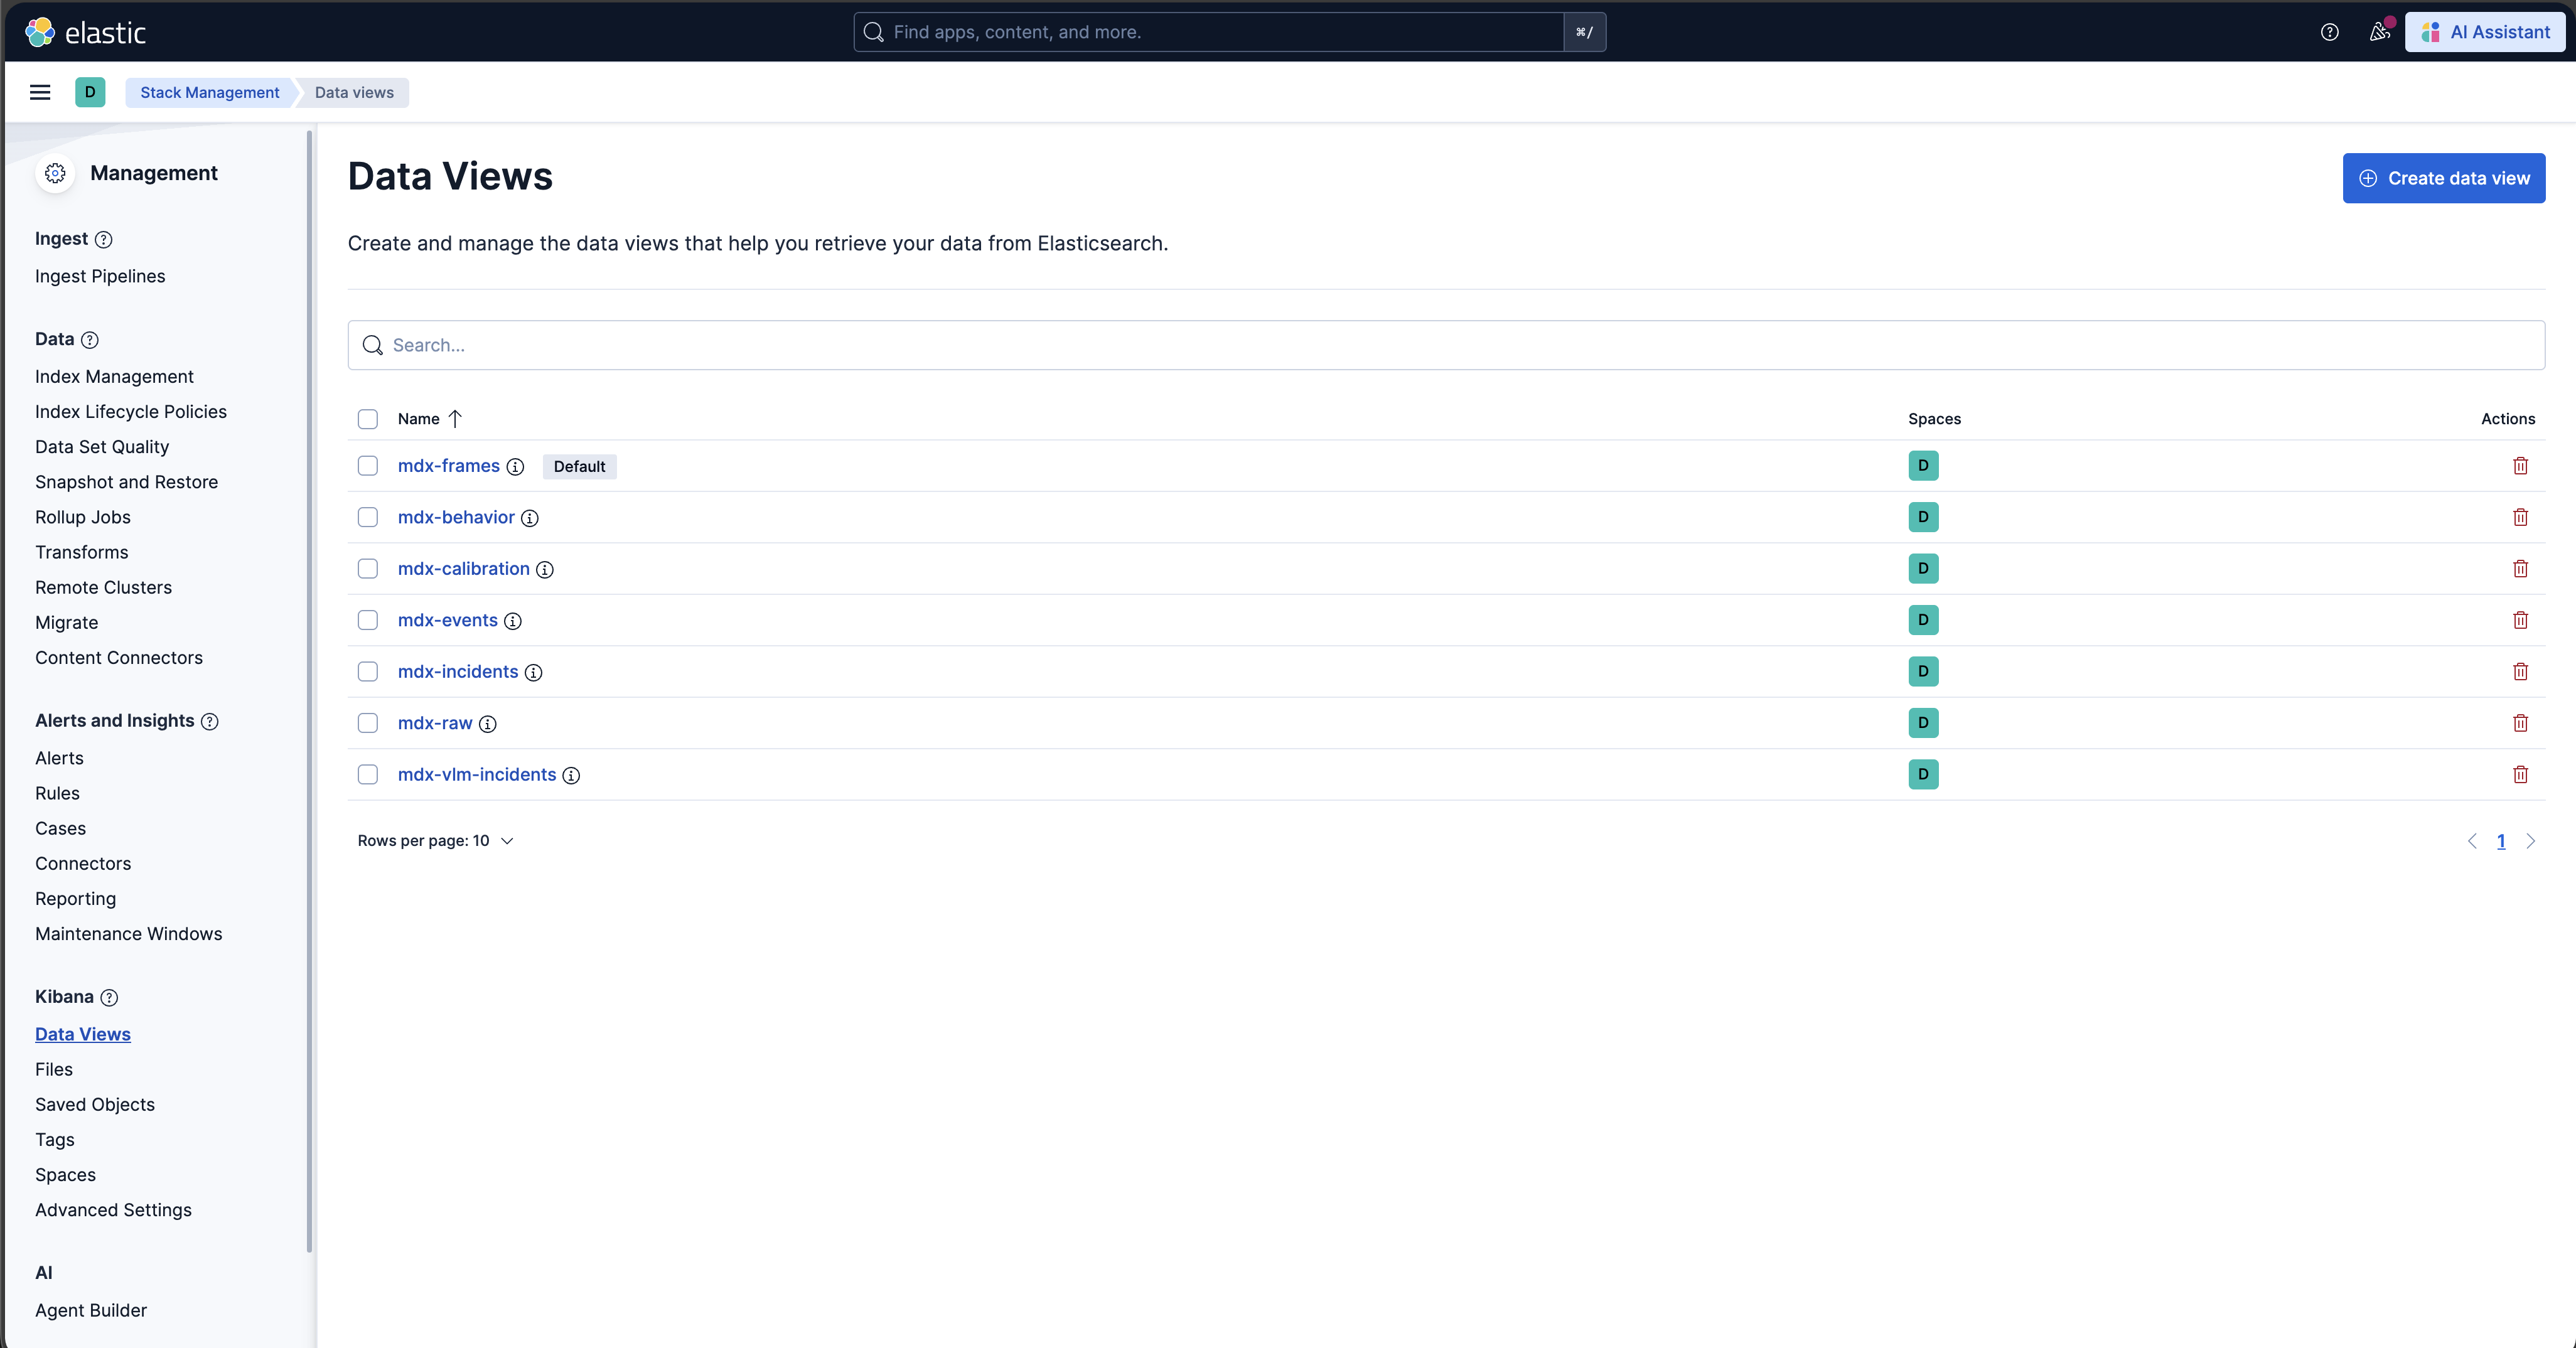Check the mdx-calibration row checkbox
The height and width of the screenshot is (1348, 2576).
368,569
